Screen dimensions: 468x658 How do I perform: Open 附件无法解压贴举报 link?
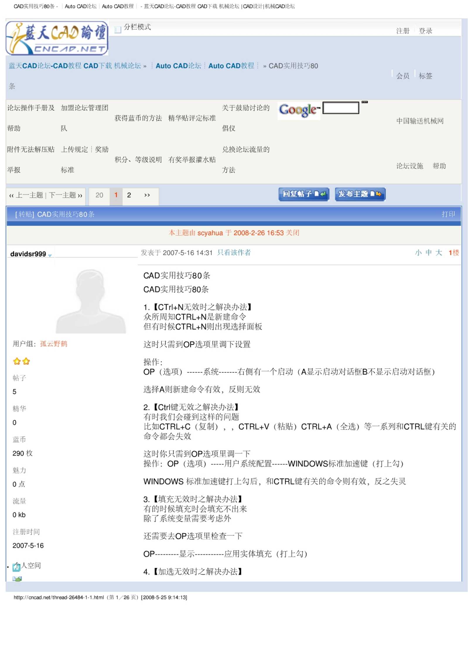[x=31, y=160]
